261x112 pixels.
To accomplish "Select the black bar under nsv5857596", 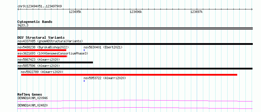I will (135, 69).
